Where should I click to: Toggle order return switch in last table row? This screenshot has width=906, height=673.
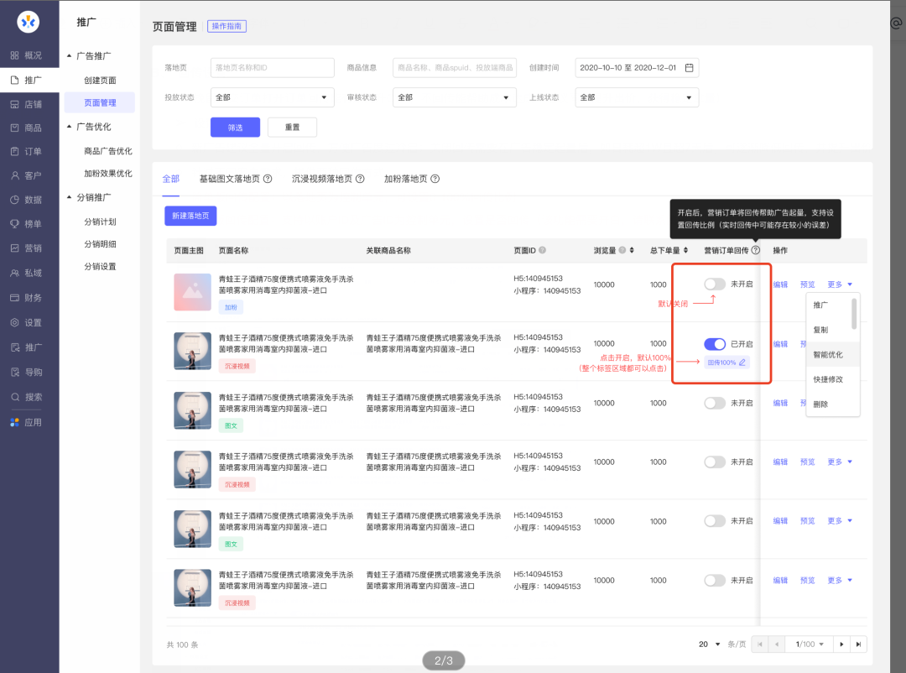pos(715,581)
